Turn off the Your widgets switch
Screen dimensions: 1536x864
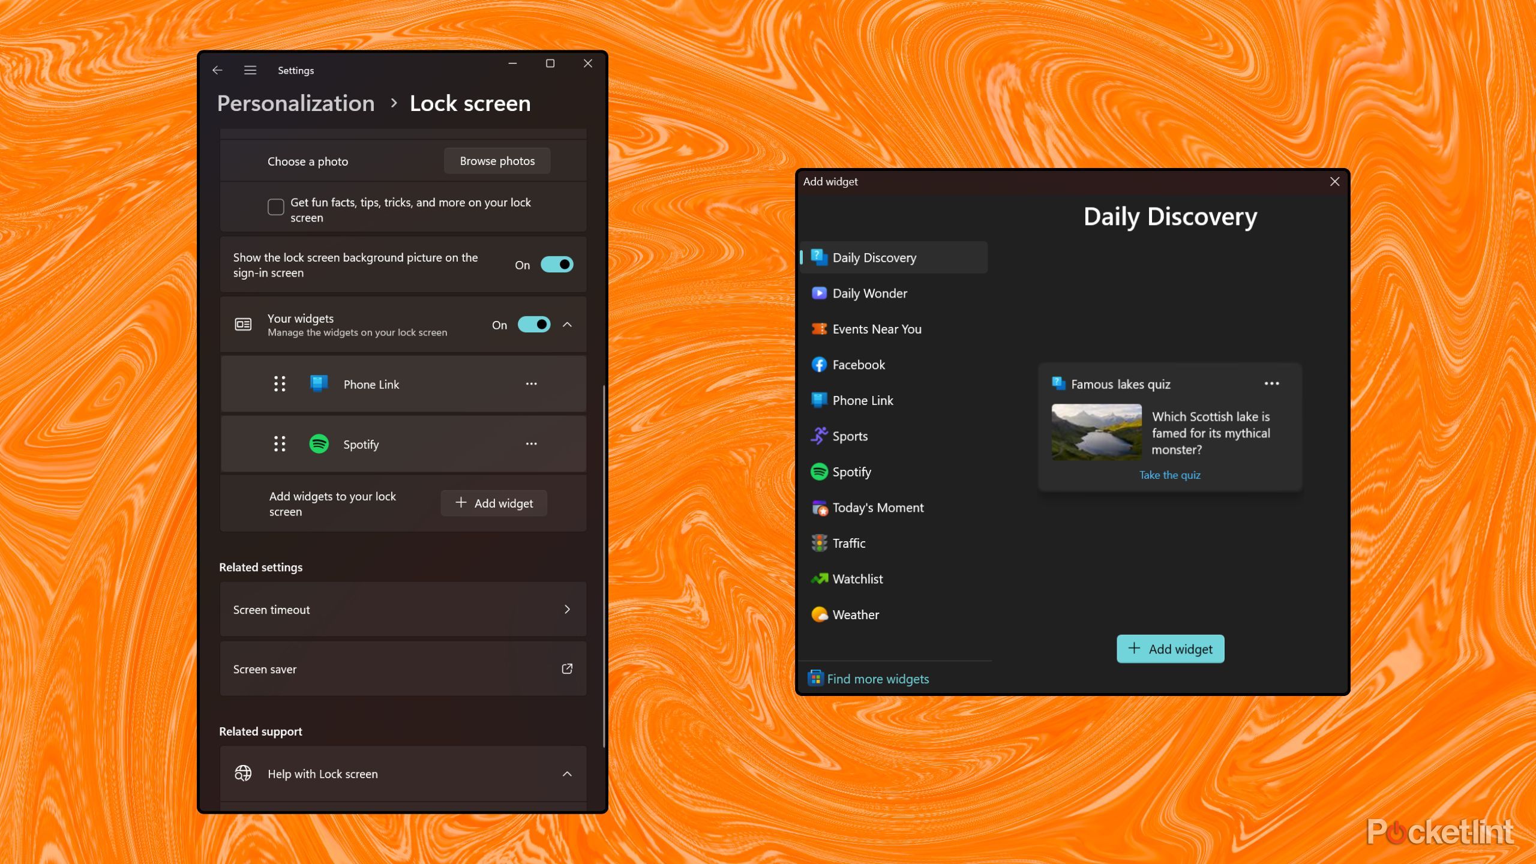click(x=534, y=325)
